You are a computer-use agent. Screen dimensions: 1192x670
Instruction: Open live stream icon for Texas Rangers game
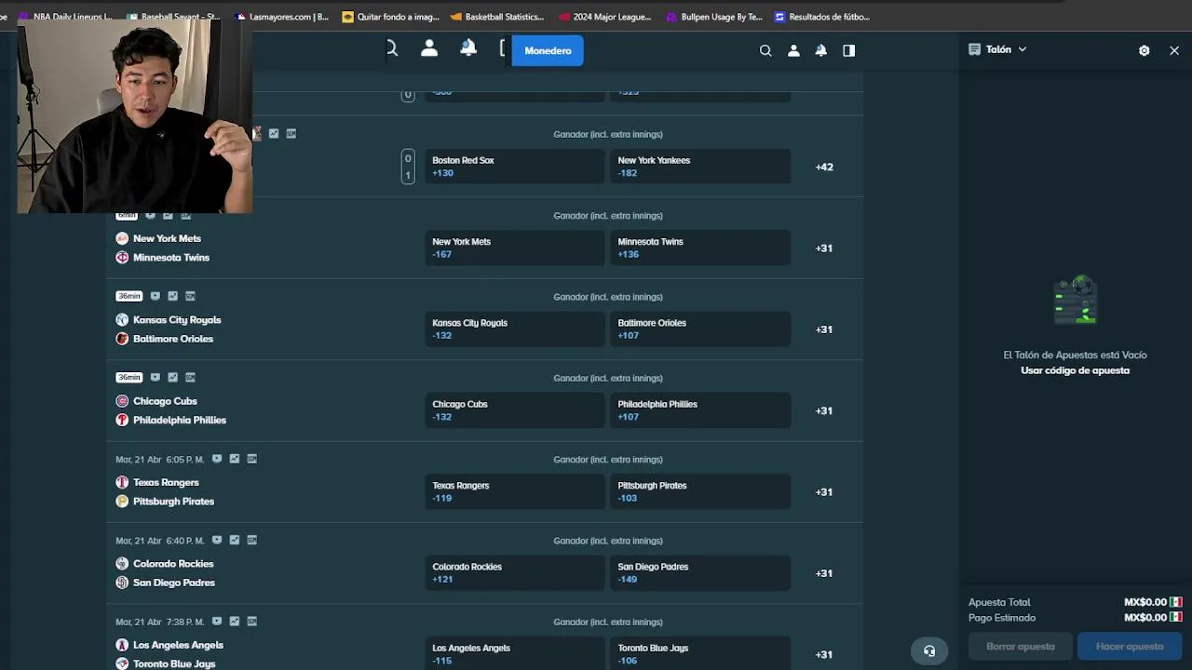click(x=217, y=459)
